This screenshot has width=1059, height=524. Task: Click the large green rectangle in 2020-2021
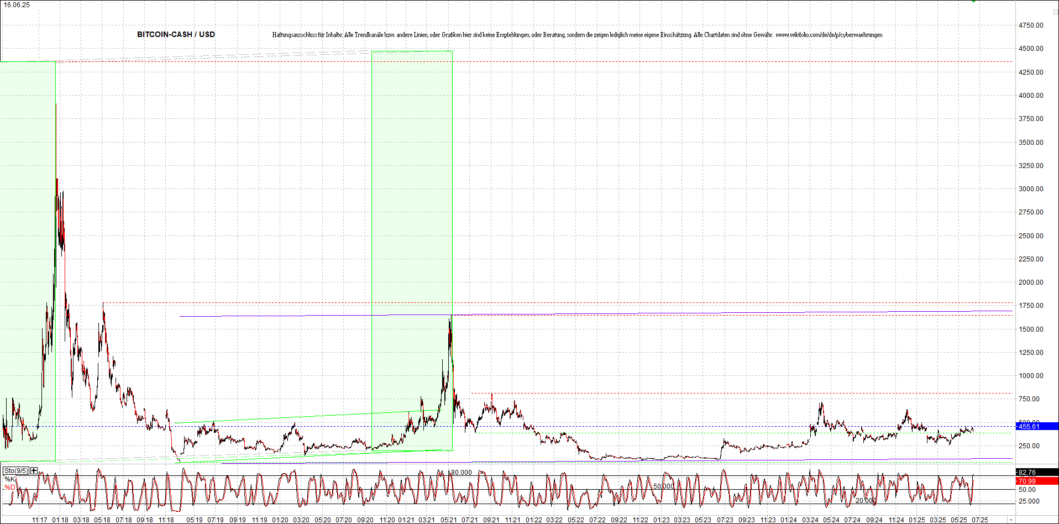(x=412, y=221)
